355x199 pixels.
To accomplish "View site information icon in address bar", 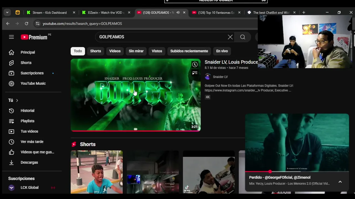I will pos(38,23).
